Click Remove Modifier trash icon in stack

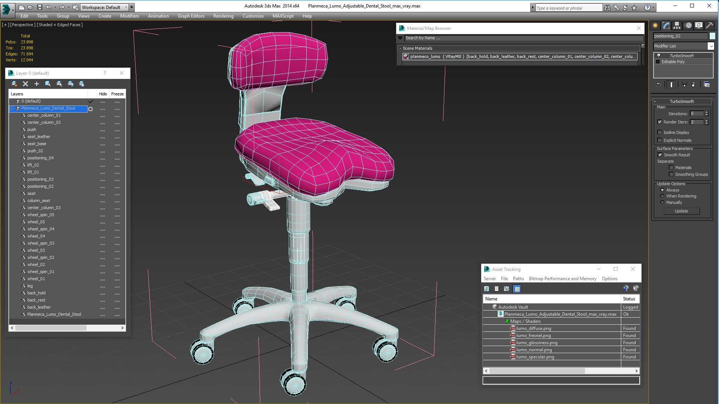pos(693,85)
